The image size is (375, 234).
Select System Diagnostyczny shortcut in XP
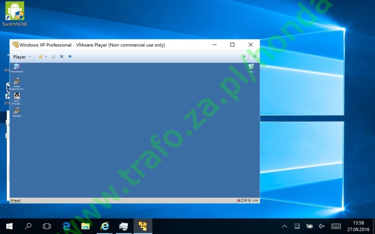[x=17, y=84]
